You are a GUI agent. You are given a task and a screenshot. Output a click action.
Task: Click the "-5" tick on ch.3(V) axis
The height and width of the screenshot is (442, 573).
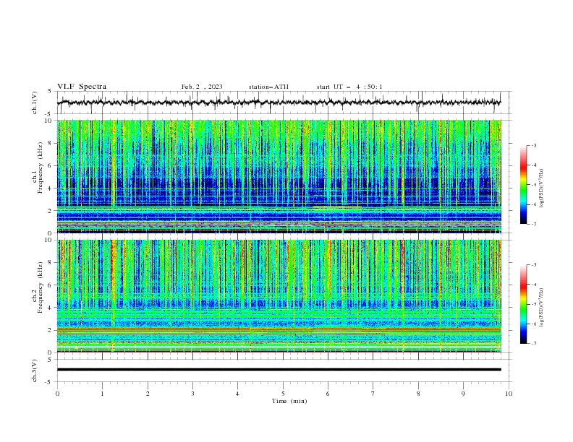click(49, 382)
